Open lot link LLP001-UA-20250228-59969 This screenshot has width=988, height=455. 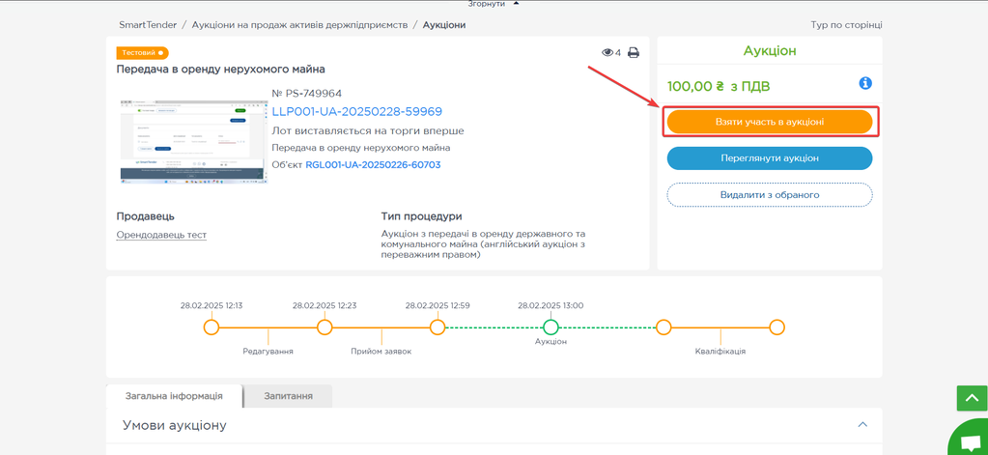point(356,112)
